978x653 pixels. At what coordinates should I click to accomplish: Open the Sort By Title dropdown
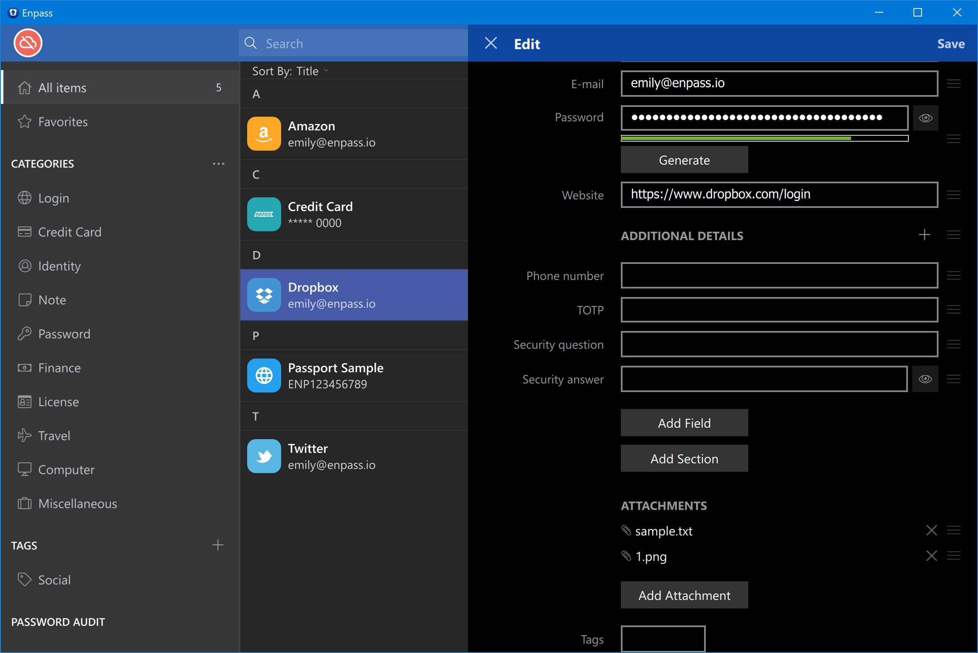coord(290,71)
